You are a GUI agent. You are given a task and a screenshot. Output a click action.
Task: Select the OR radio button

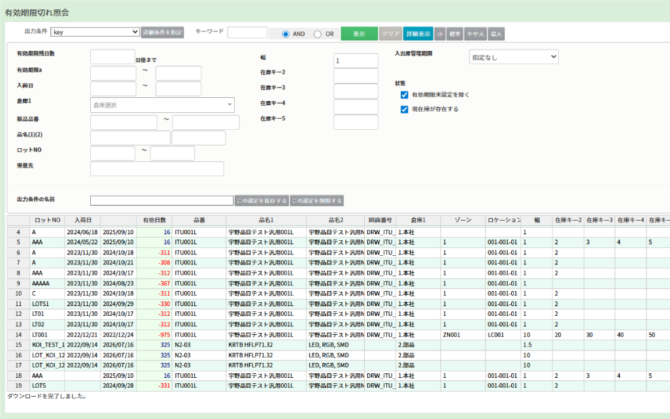(318, 34)
